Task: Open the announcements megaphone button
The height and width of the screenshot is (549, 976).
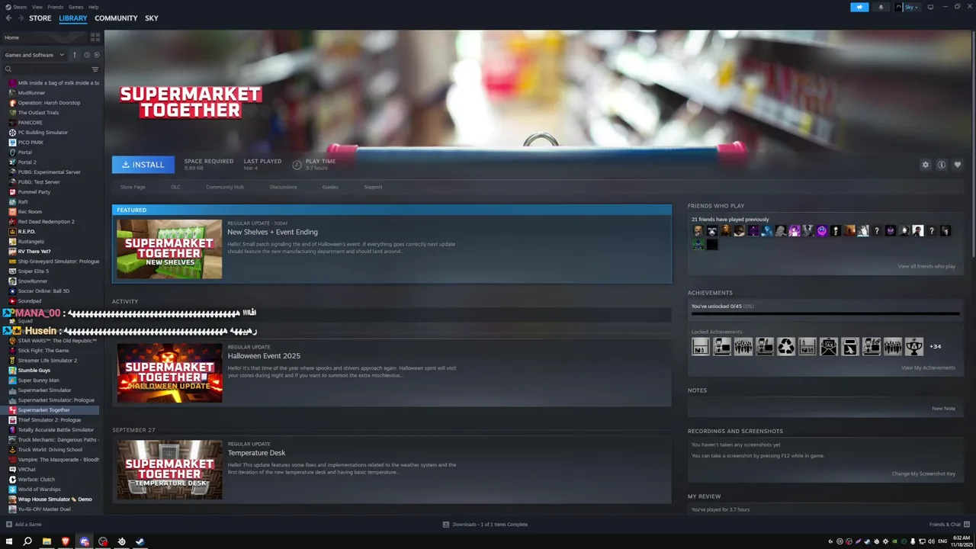Action: click(x=859, y=7)
